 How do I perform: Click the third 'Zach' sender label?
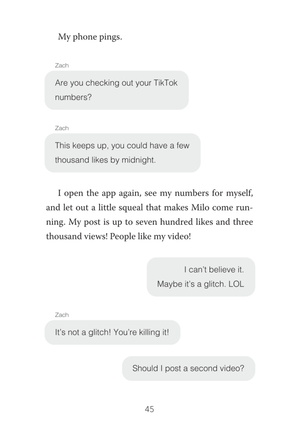click(62, 315)
